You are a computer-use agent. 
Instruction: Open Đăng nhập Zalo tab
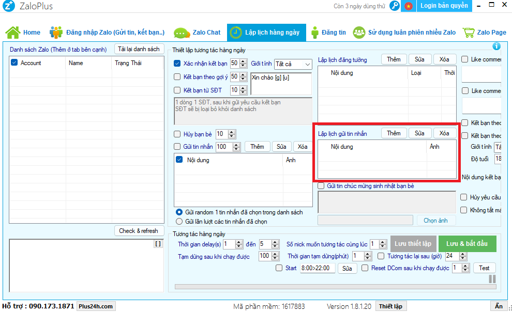(x=107, y=32)
